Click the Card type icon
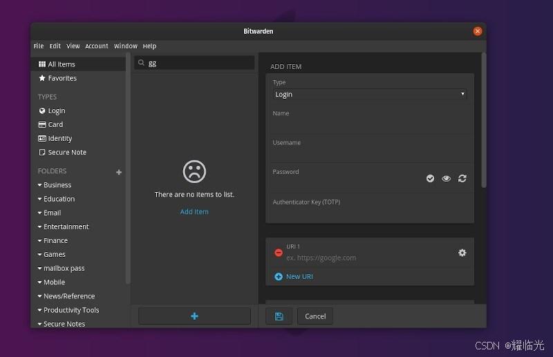553x357 pixels. [x=42, y=124]
